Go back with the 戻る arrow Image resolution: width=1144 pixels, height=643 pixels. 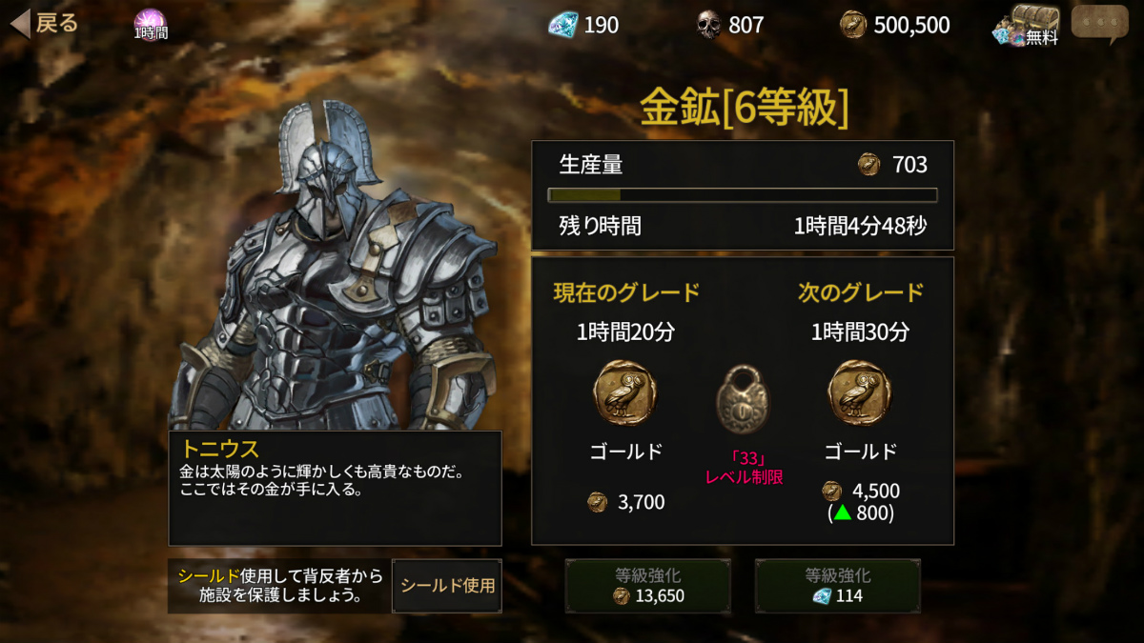(45, 24)
